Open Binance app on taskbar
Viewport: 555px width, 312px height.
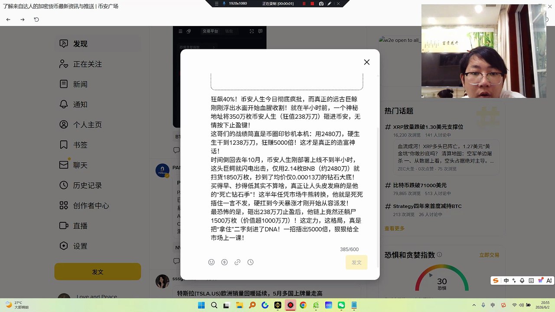pyautogui.click(x=277, y=305)
